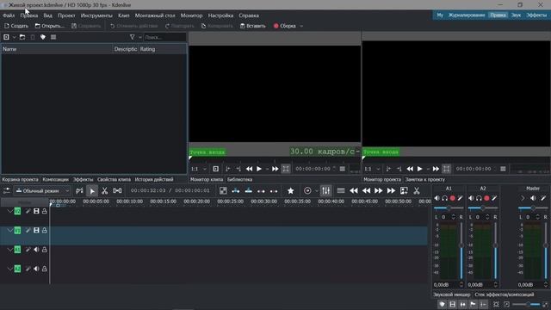Mute track A1 in the timeline header

coord(36,250)
